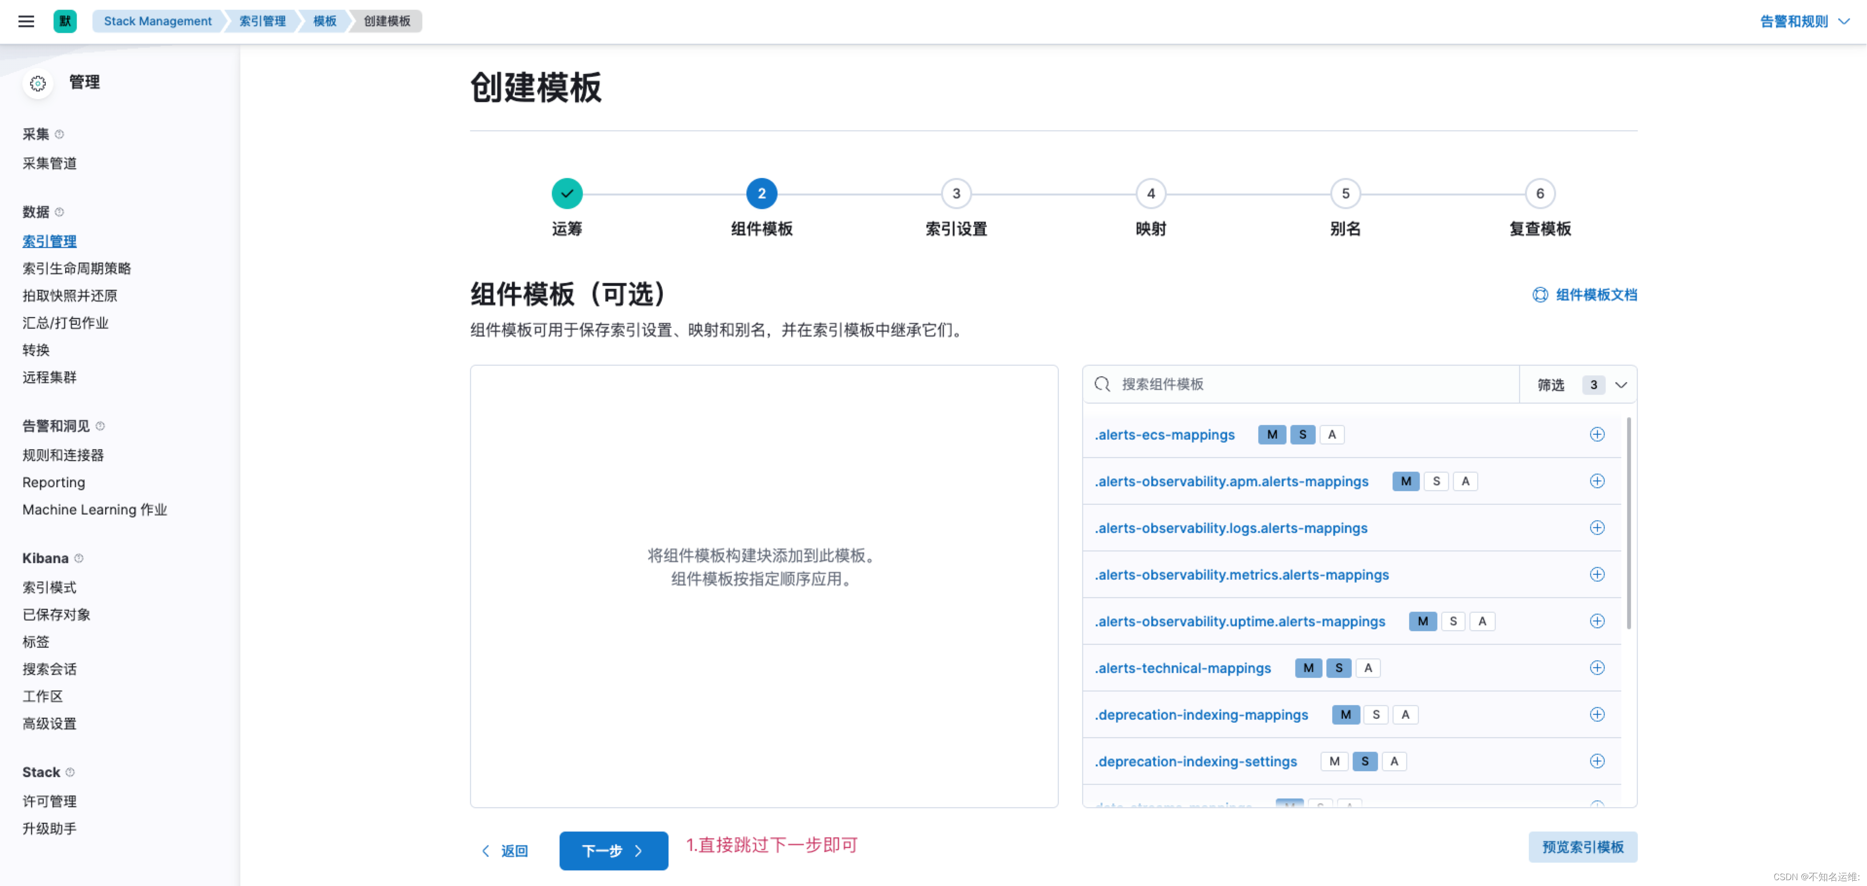Click the 预览索引模板 button
1867x886 pixels.
click(x=1582, y=847)
